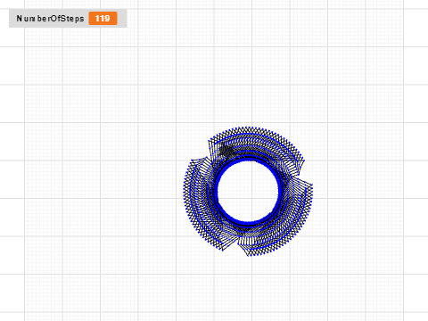Image resolution: width=428 pixels, height=321 pixels.
Task: Click the pointed tip on spiral's far right
Action: [311, 185]
